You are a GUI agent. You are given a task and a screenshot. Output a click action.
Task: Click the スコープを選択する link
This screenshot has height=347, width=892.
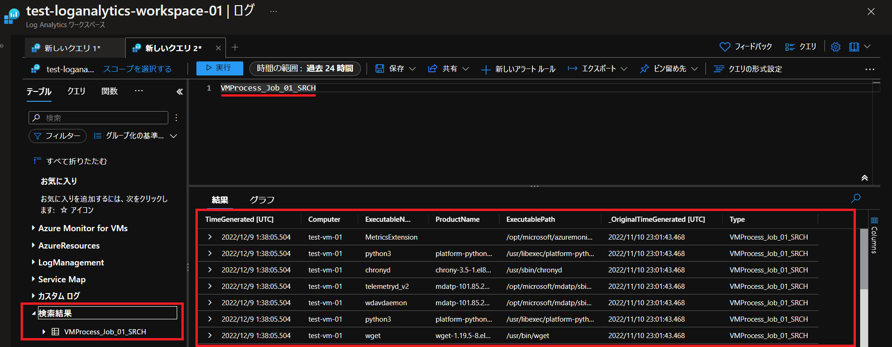click(x=137, y=69)
